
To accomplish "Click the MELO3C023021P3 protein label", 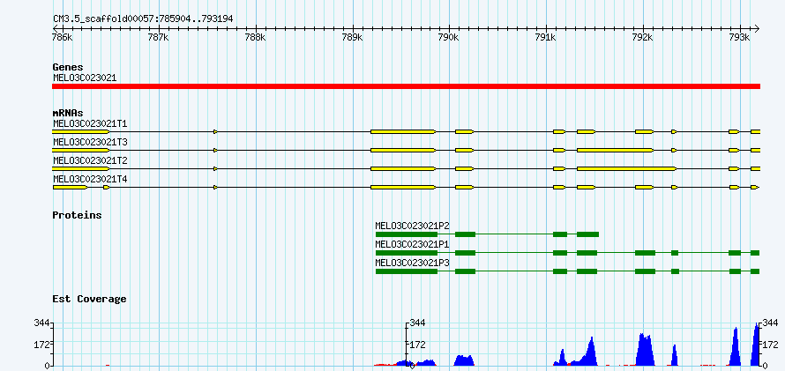I will tap(412, 263).
